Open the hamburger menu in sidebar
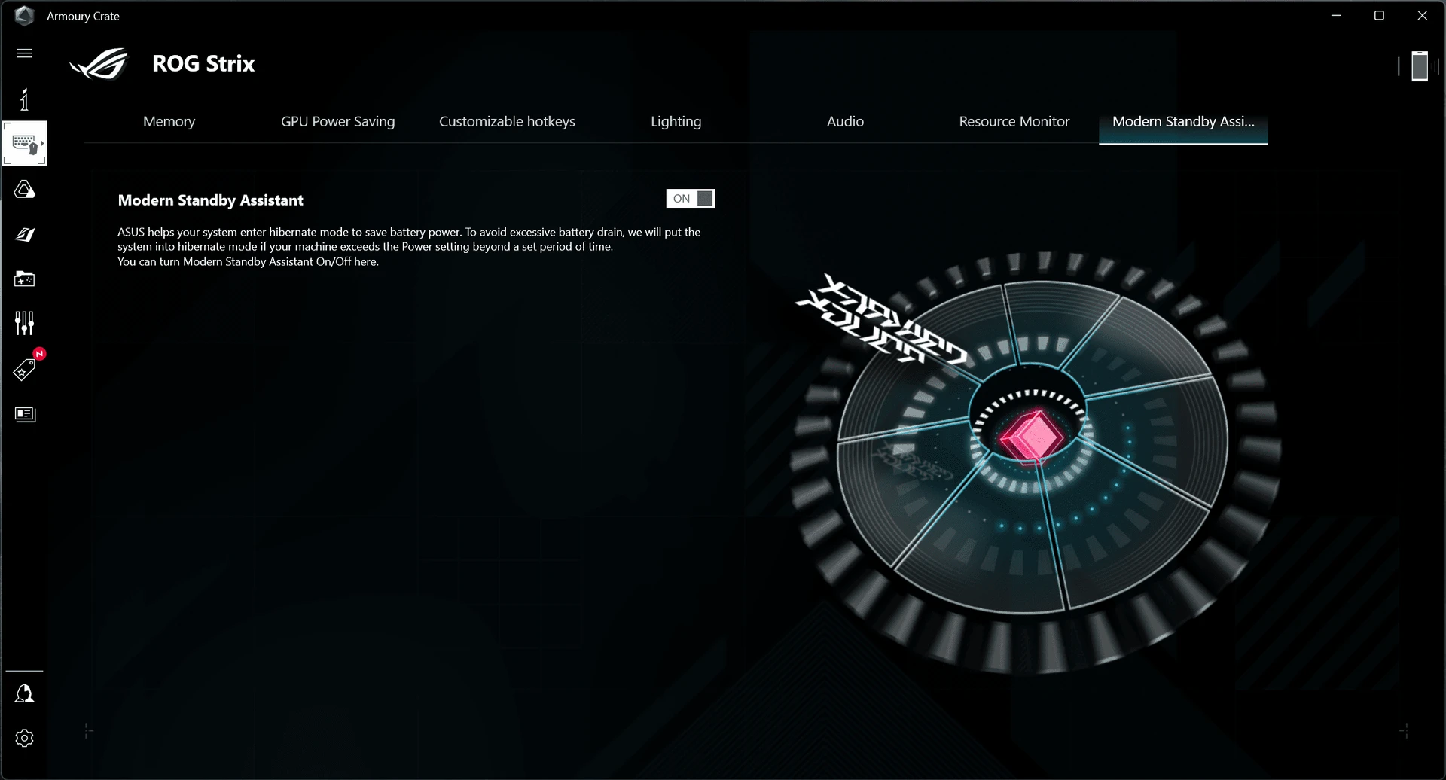The width and height of the screenshot is (1446, 780). [24, 53]
